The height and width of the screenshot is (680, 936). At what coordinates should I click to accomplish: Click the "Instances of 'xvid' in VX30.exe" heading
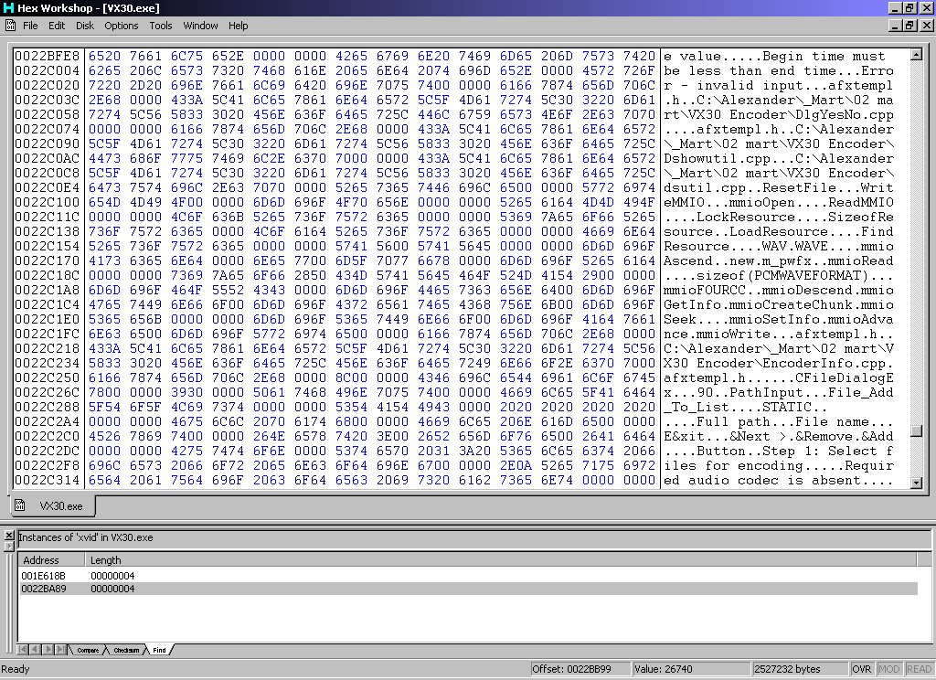click(86, 537)
